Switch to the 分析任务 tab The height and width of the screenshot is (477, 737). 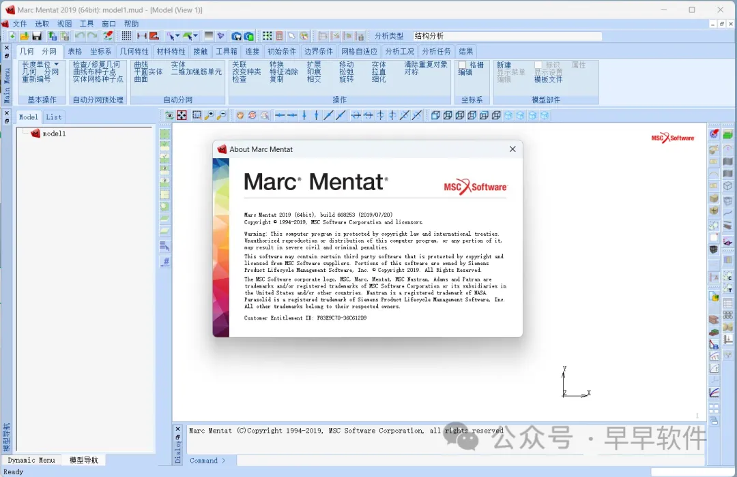436,52
